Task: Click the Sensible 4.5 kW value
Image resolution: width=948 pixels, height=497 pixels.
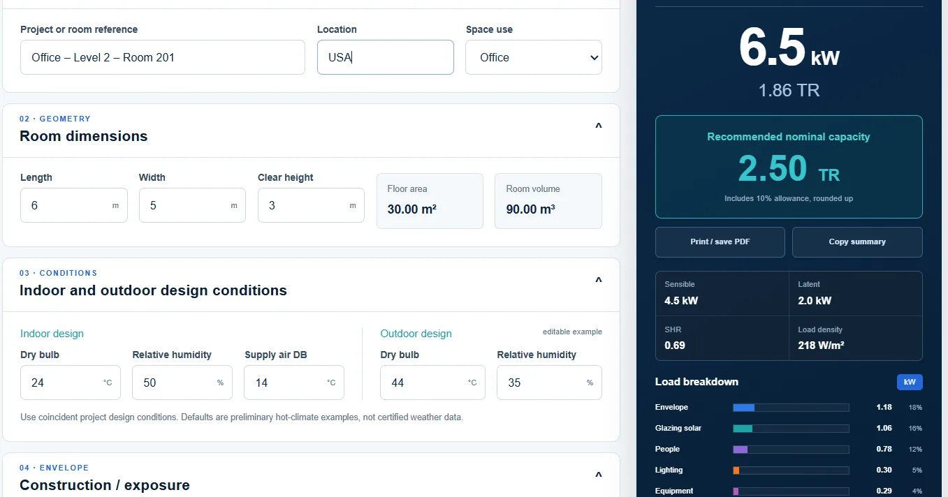Action: tap(681, 301)
